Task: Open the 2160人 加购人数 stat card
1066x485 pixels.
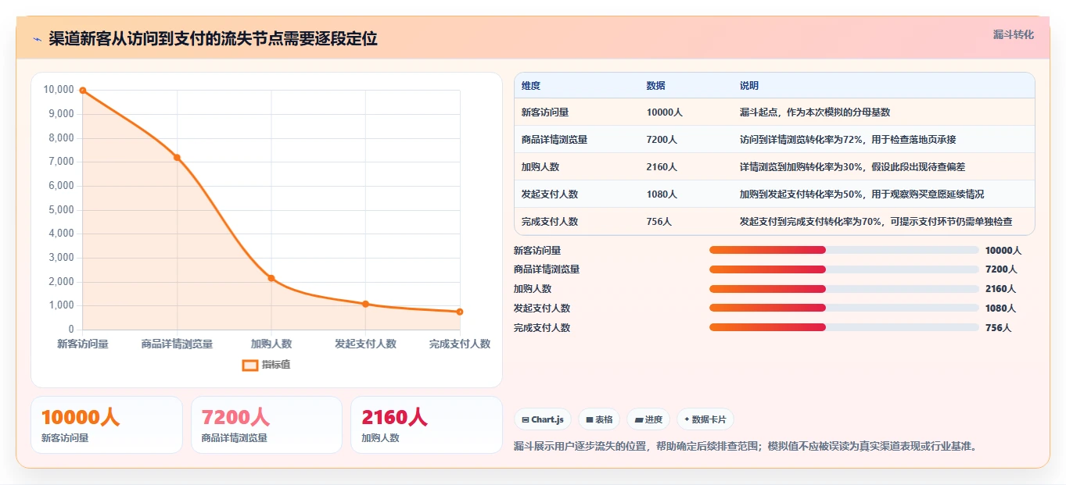Action: [x=426, y=425]
